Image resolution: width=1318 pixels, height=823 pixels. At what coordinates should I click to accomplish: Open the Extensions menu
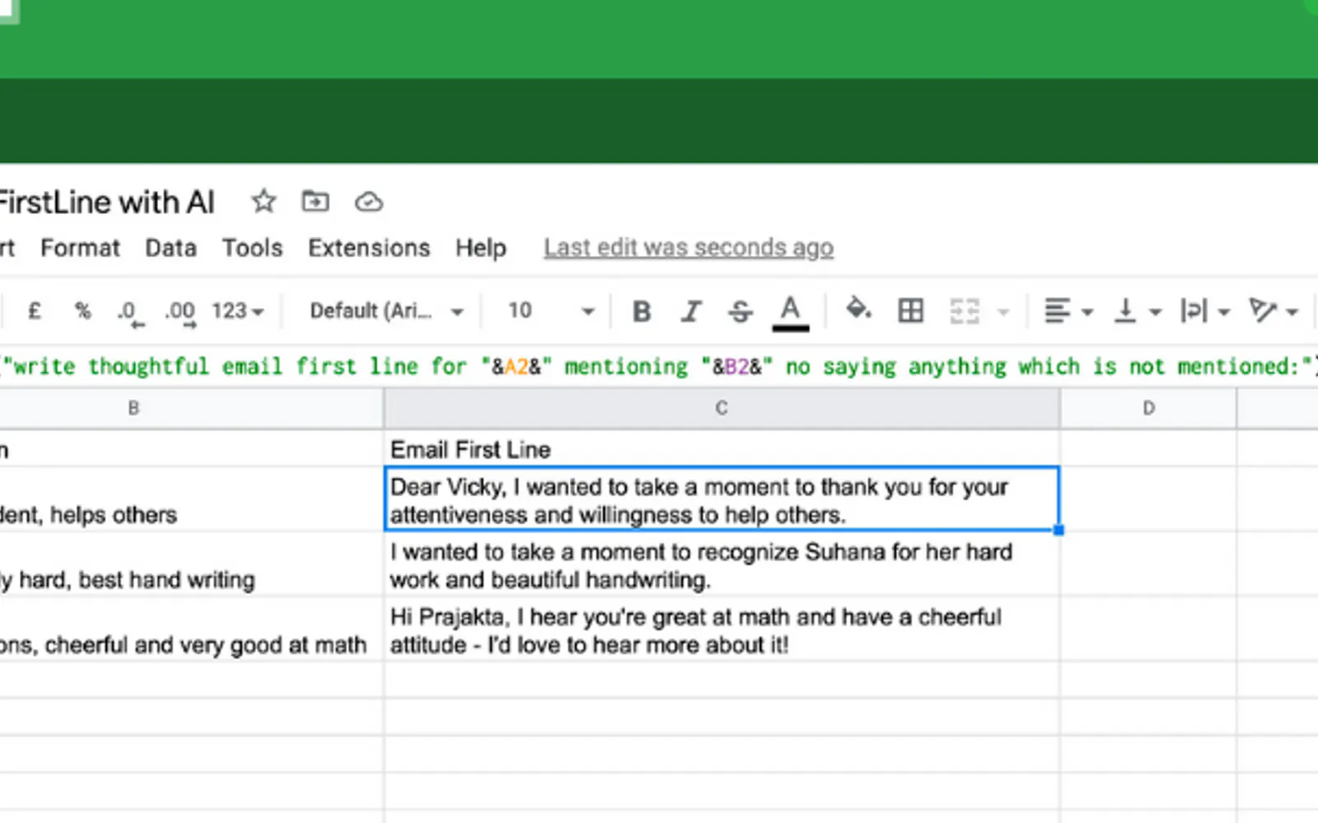(369, 248)
